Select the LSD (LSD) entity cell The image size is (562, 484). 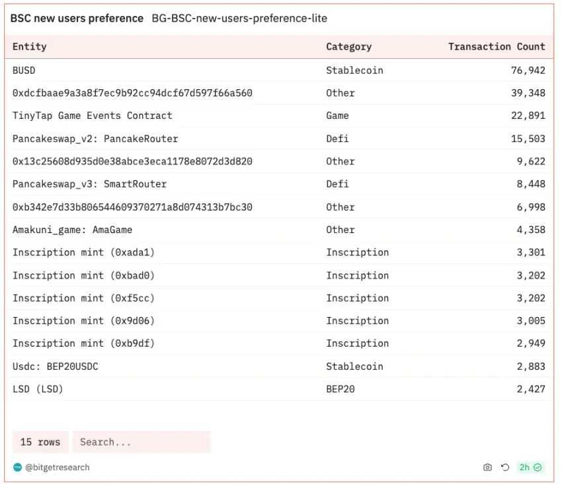[38, 389]
